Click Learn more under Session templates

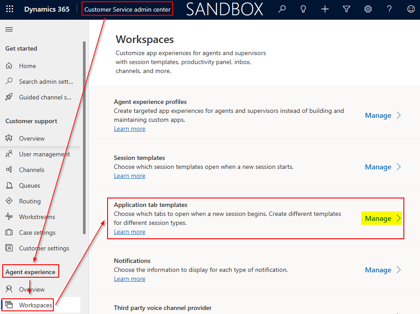[x=130, y=176]
